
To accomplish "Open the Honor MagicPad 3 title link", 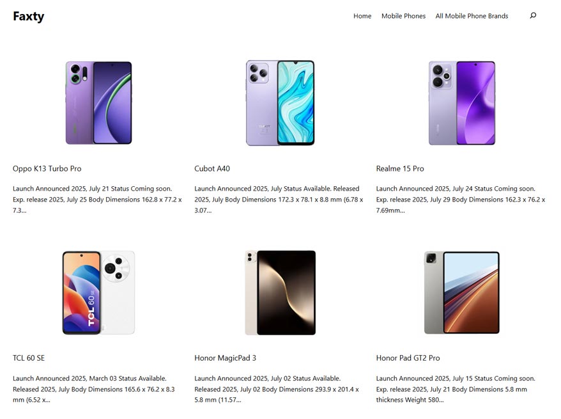I will click(225, 358).
